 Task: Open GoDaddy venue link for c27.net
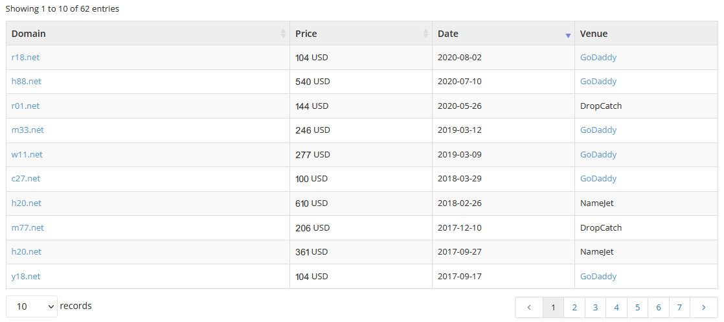598,179
